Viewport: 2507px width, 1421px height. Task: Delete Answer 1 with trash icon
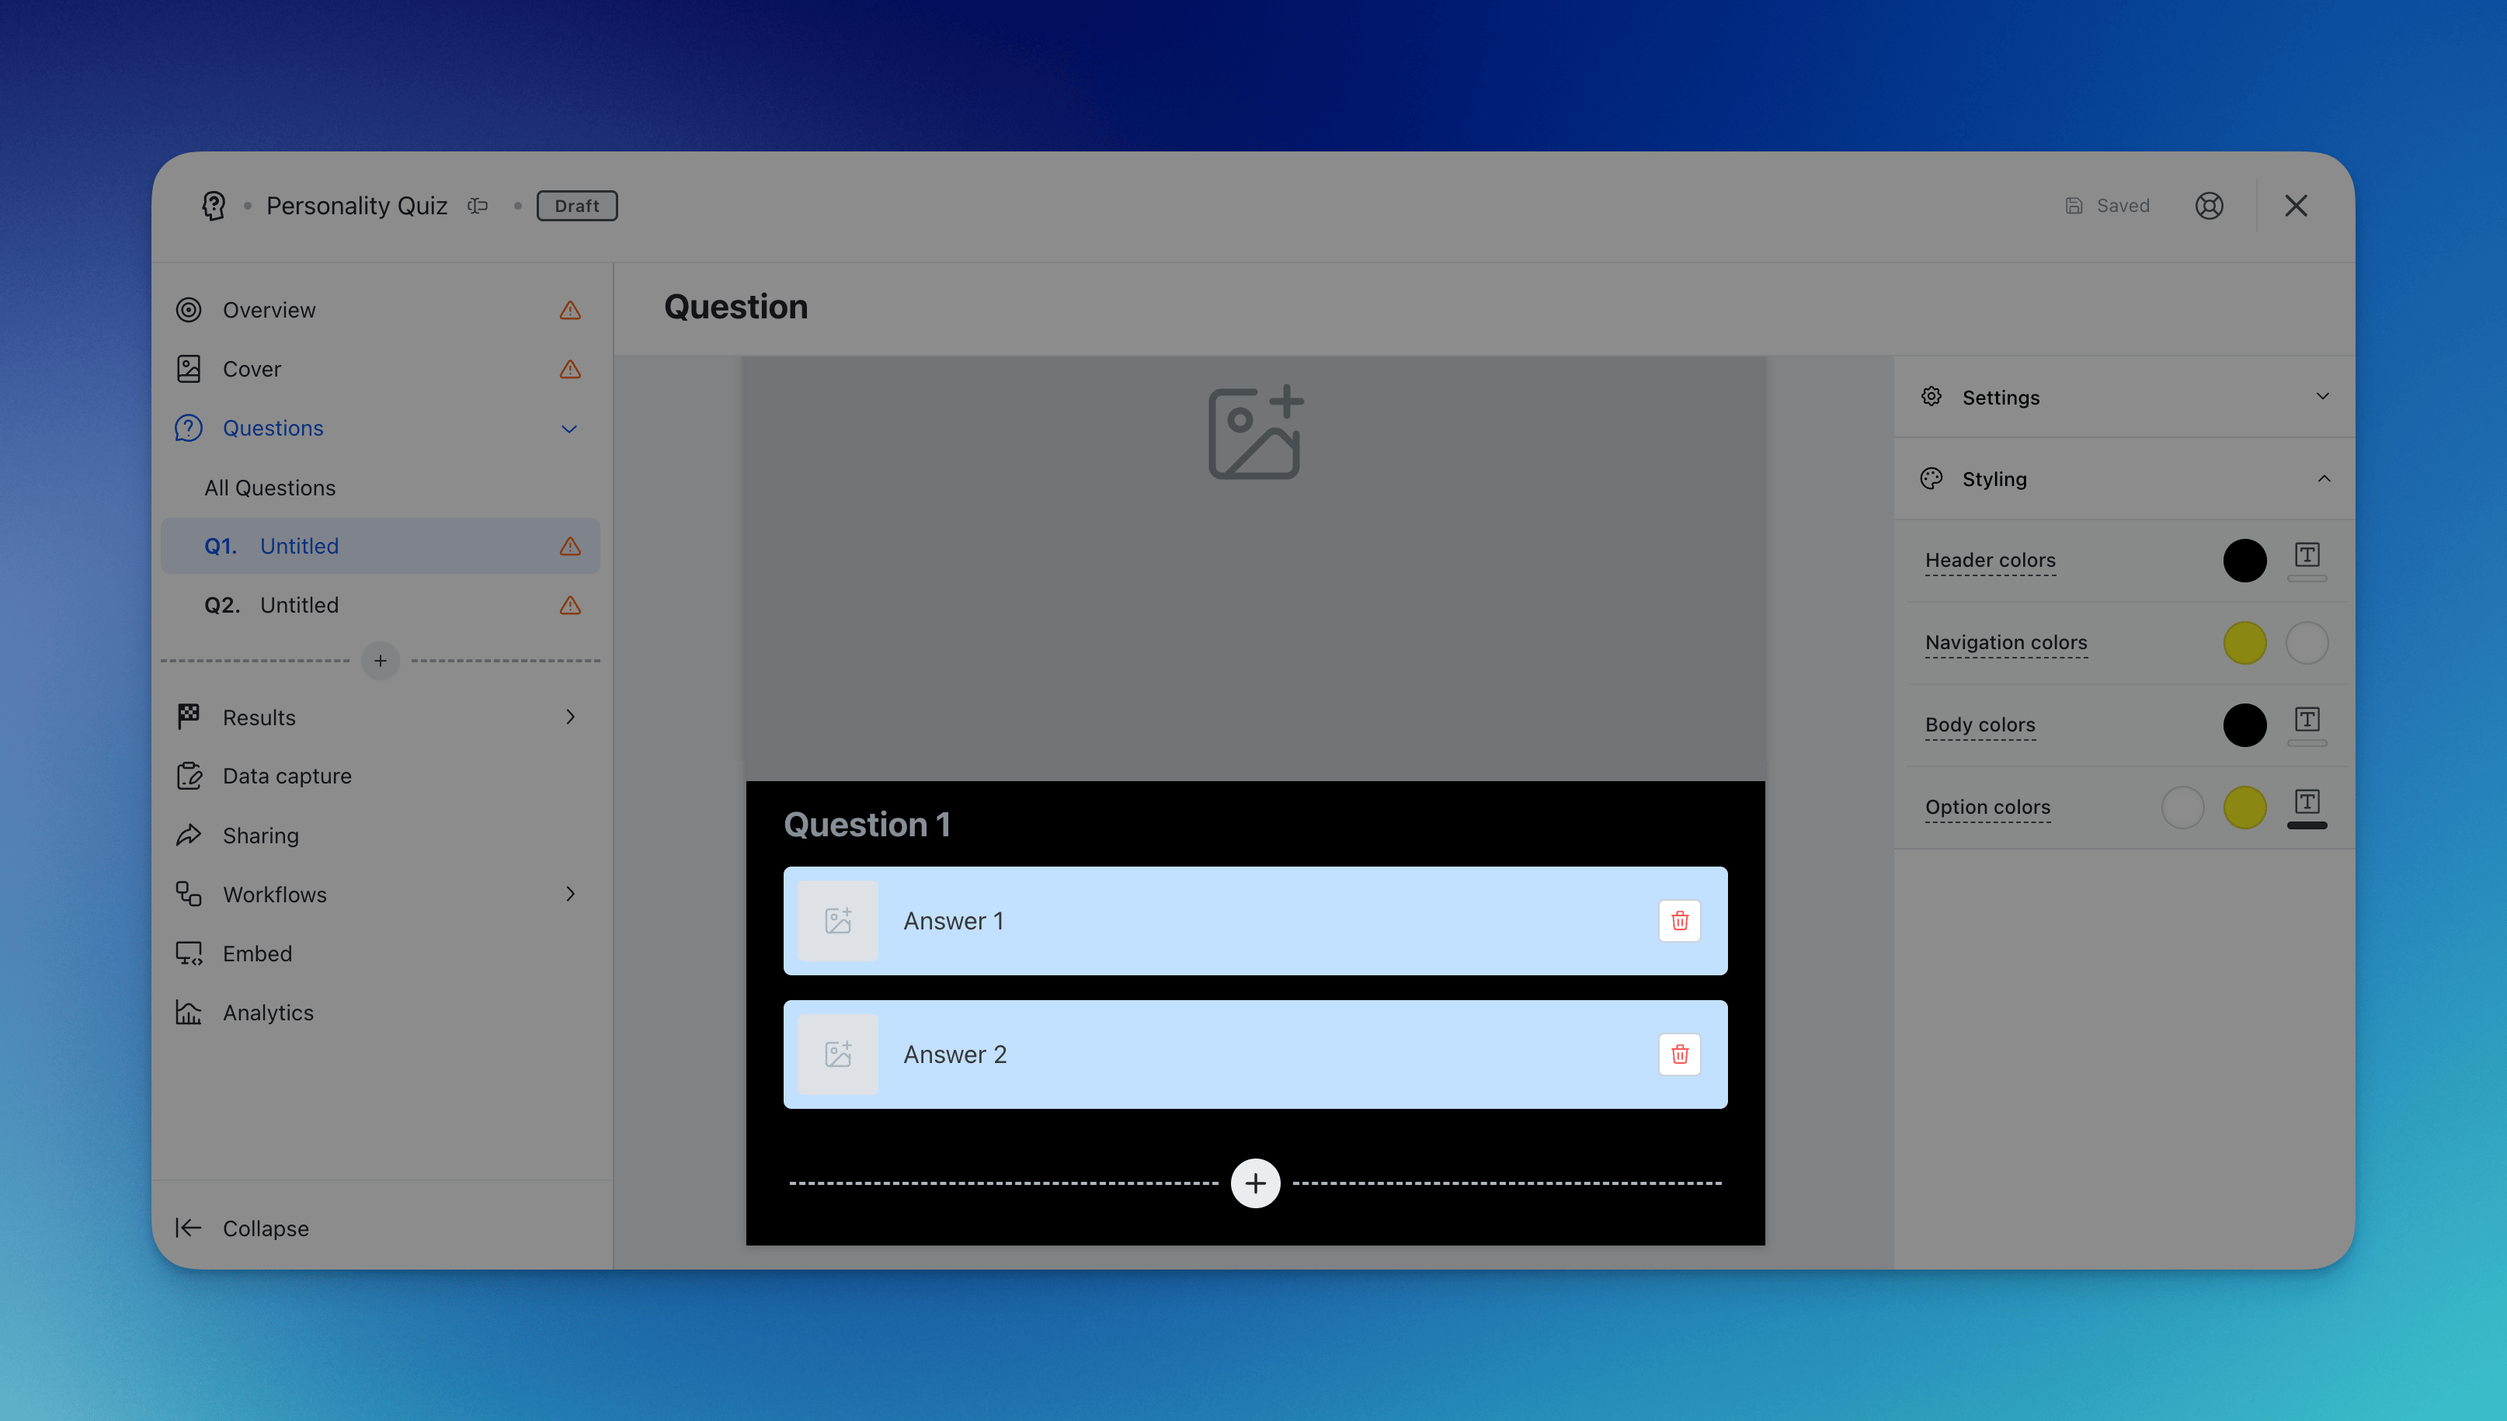pos(1678,920)
